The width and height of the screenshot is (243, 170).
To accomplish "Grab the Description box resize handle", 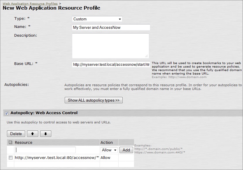I will tap(147, 56).
